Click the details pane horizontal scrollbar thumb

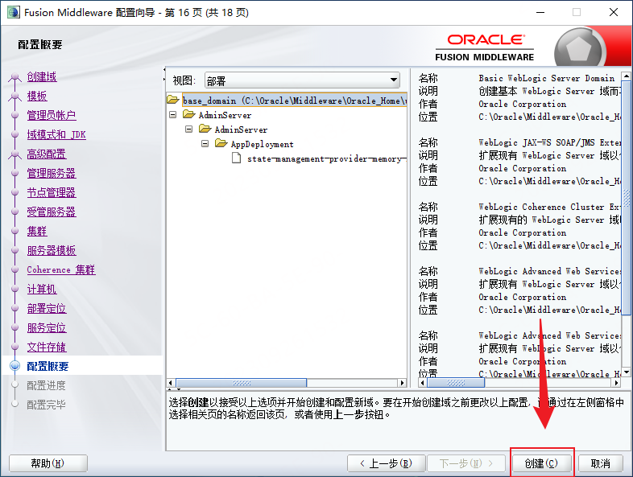(456, 383)
